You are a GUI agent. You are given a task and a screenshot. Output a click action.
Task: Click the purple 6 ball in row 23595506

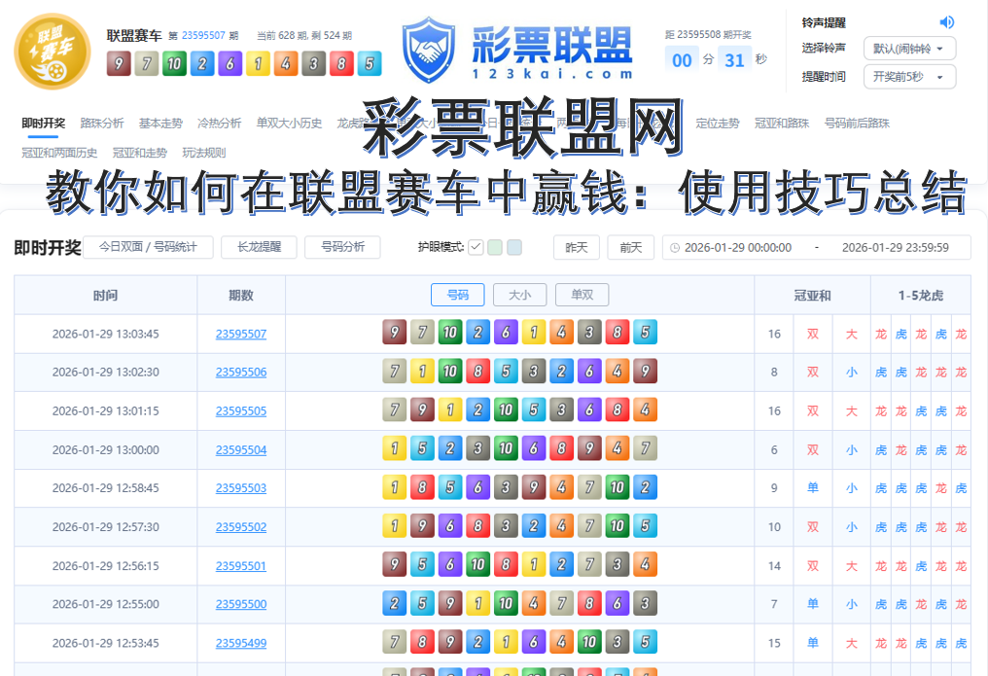(x=588, y=372)
